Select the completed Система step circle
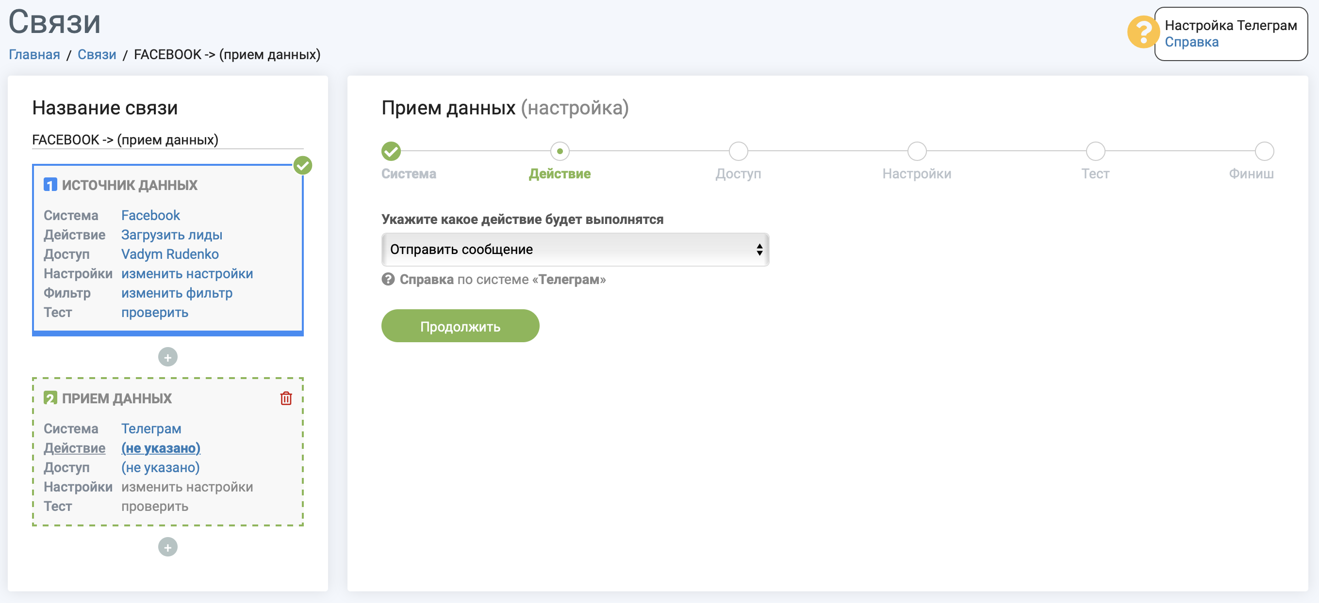 pos(391,151)
